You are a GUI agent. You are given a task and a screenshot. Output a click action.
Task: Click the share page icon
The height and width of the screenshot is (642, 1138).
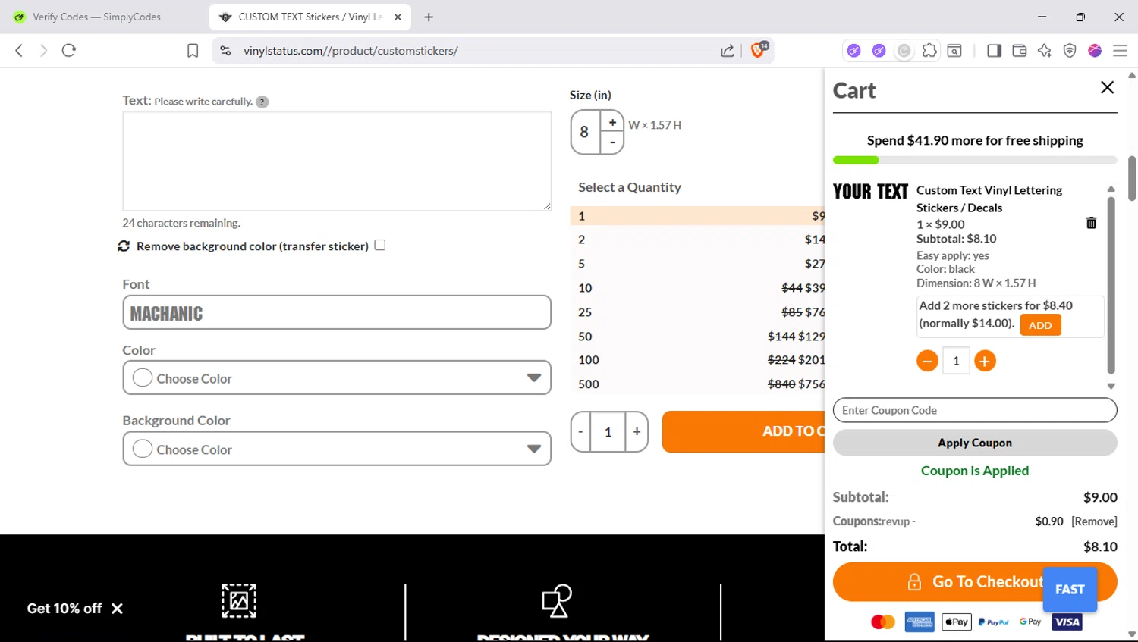click(727, 51)
